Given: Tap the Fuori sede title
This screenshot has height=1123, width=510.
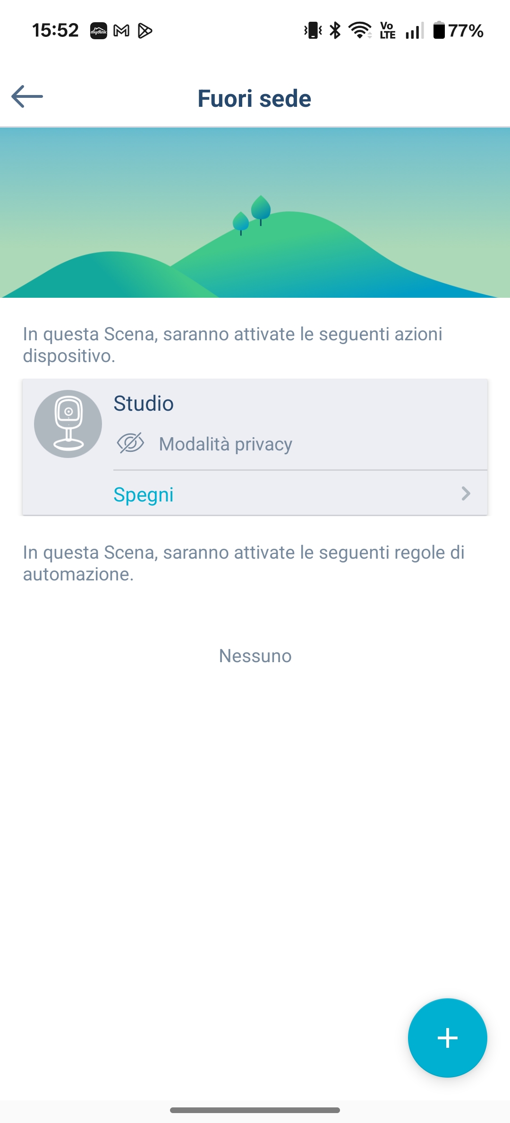Looking at the screenshot, I should [255, 98].
